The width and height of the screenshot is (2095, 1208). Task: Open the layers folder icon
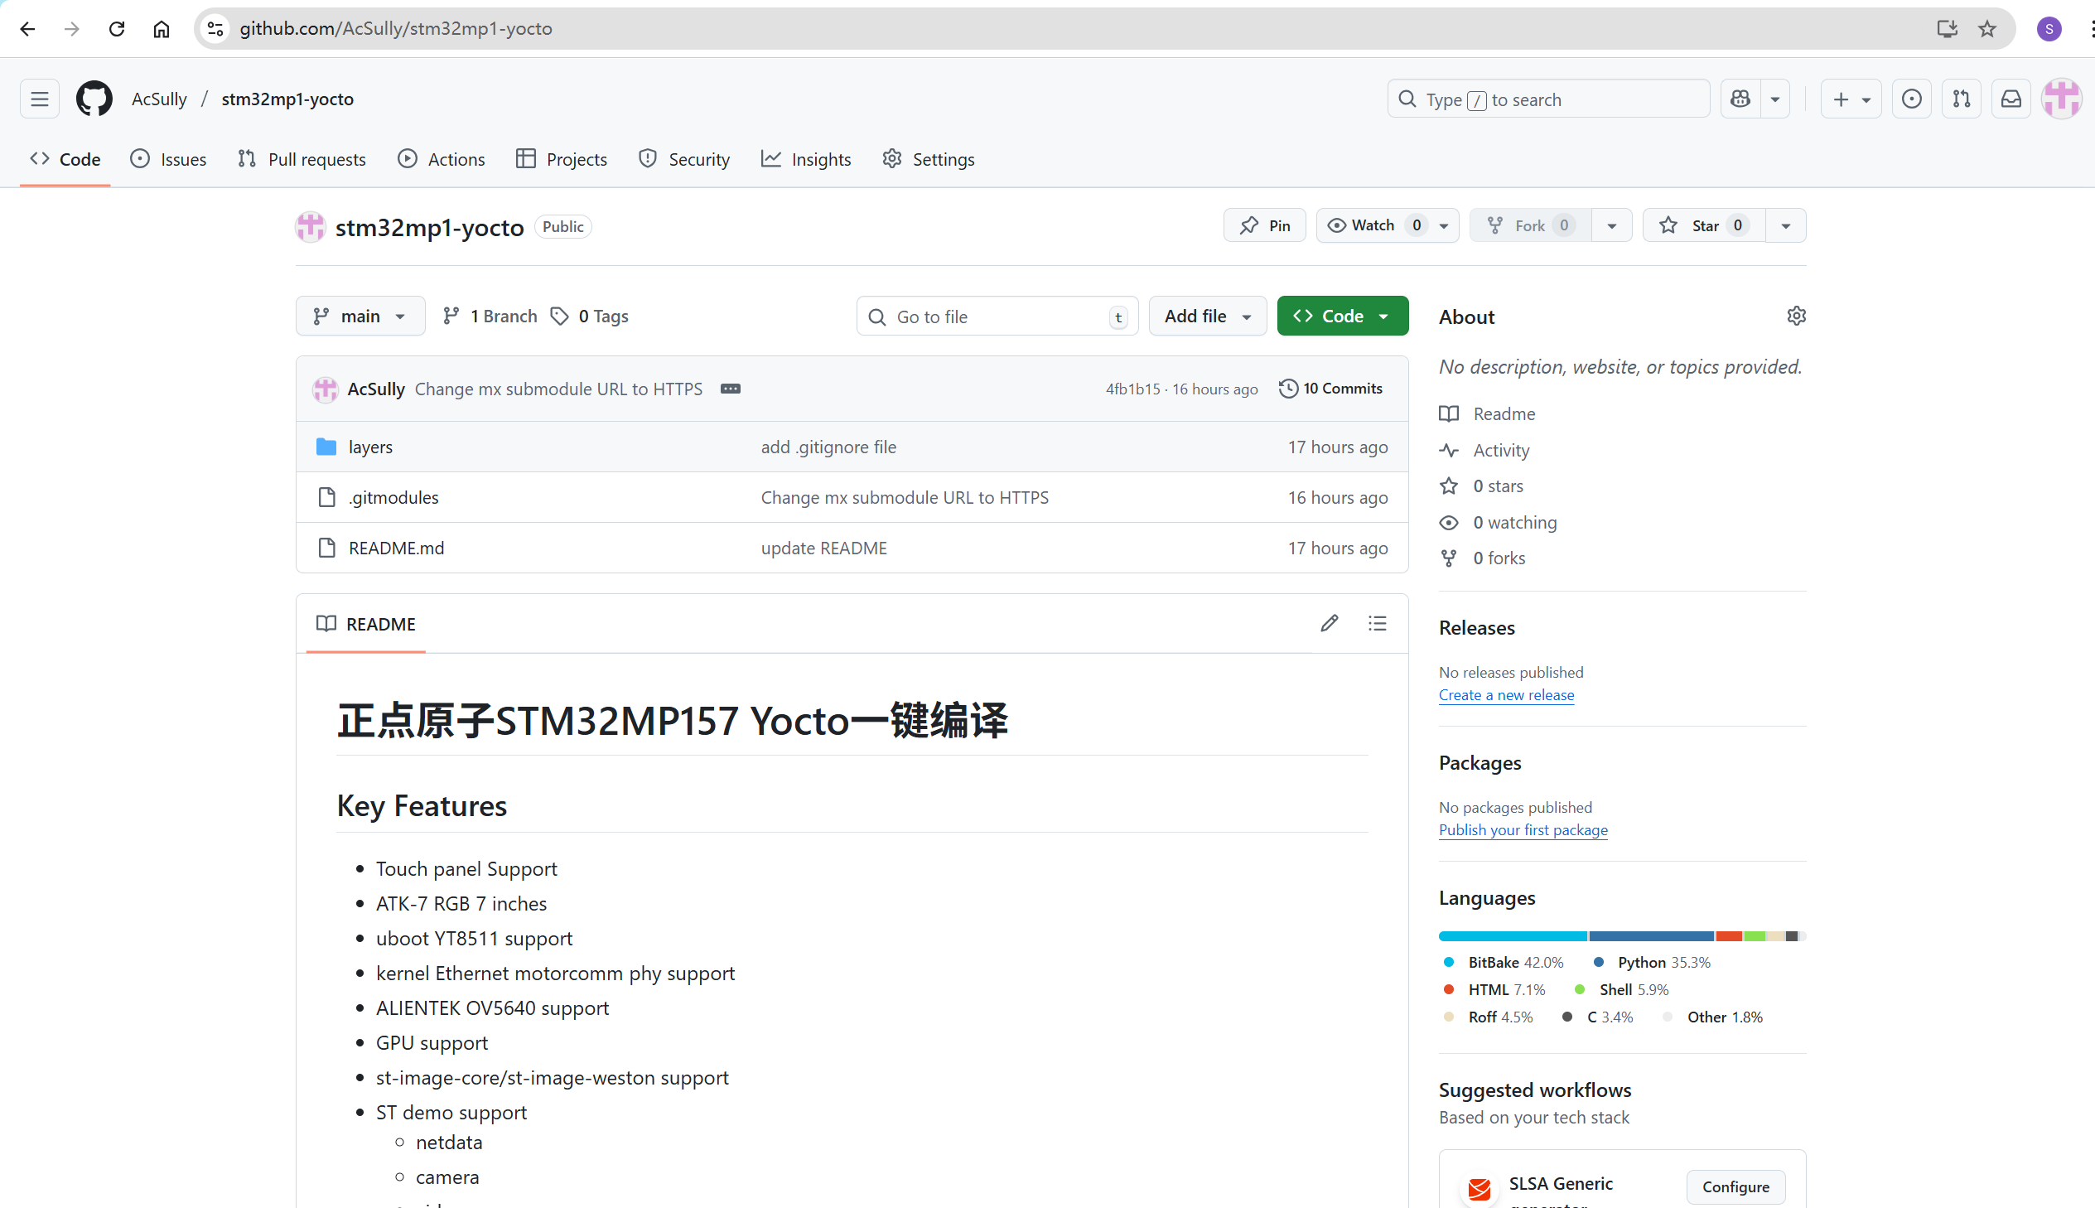(326, 447)
